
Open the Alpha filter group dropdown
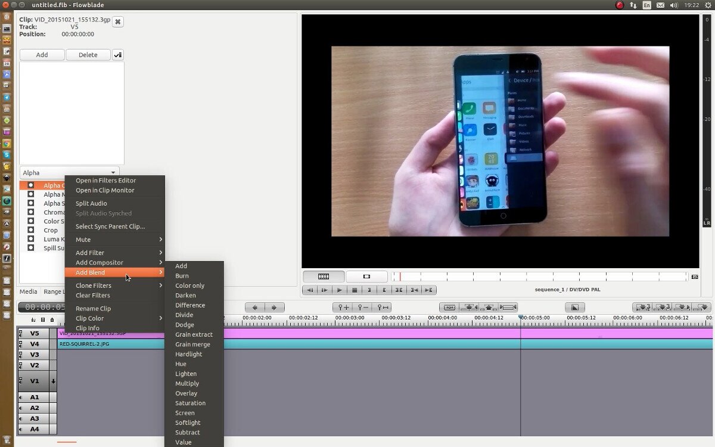point(70,173)
